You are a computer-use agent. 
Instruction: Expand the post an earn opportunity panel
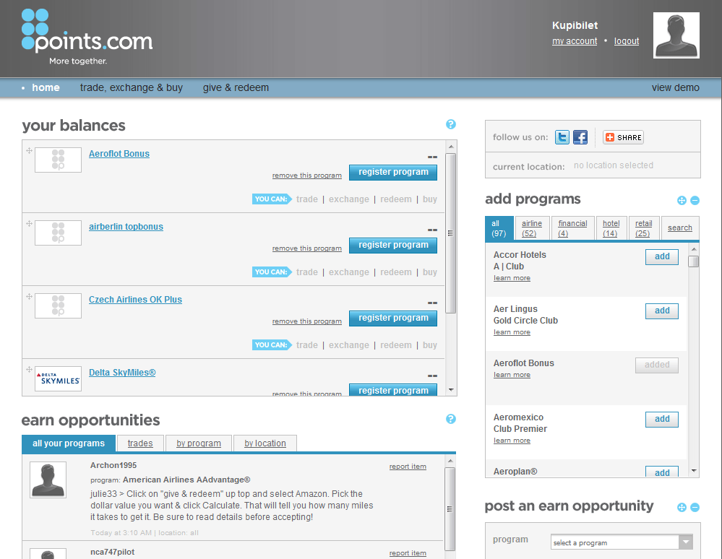pos(682,507)
